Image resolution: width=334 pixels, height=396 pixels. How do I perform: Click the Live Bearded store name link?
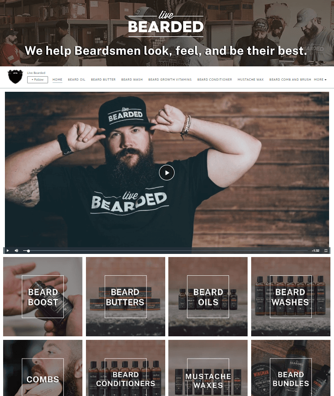tap(36, 73)
